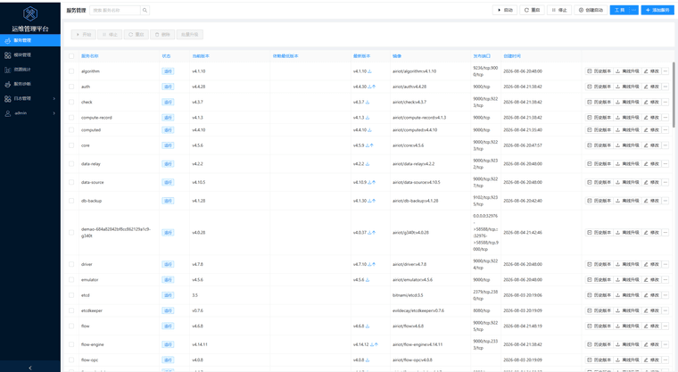This screenshot has width=678, height=372.
Task: Check the compute-record row checkbox
Action: coord(71,117)
